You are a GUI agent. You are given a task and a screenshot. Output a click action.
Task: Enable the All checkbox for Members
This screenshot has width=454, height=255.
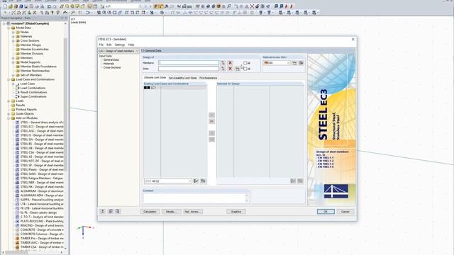245,63
